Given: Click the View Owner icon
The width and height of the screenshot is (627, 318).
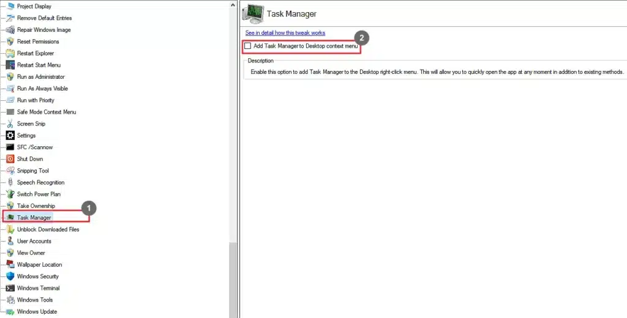Looking at the screenshot, I should (10, 253).
